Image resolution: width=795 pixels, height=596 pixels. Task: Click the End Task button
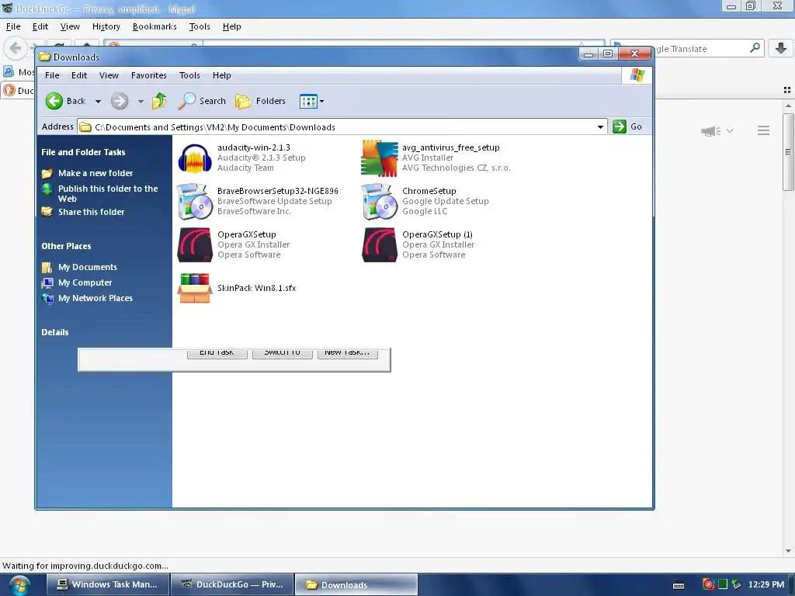(217, 353)
